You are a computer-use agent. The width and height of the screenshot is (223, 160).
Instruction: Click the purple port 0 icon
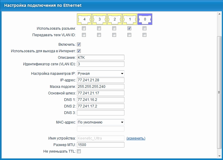145,19
